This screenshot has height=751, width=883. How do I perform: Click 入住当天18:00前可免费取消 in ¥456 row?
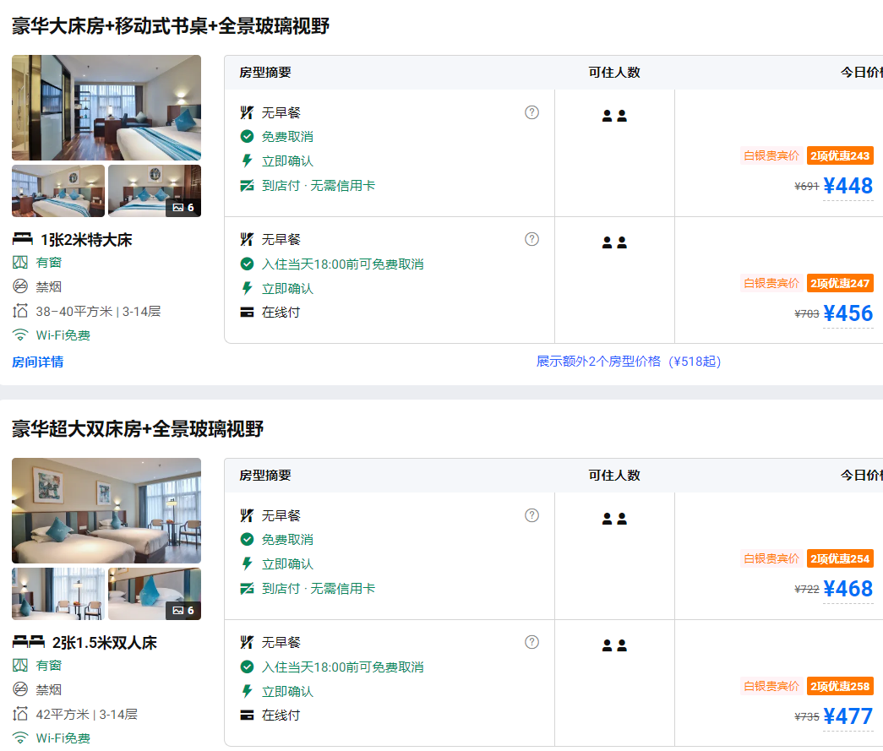click(342, 264)
